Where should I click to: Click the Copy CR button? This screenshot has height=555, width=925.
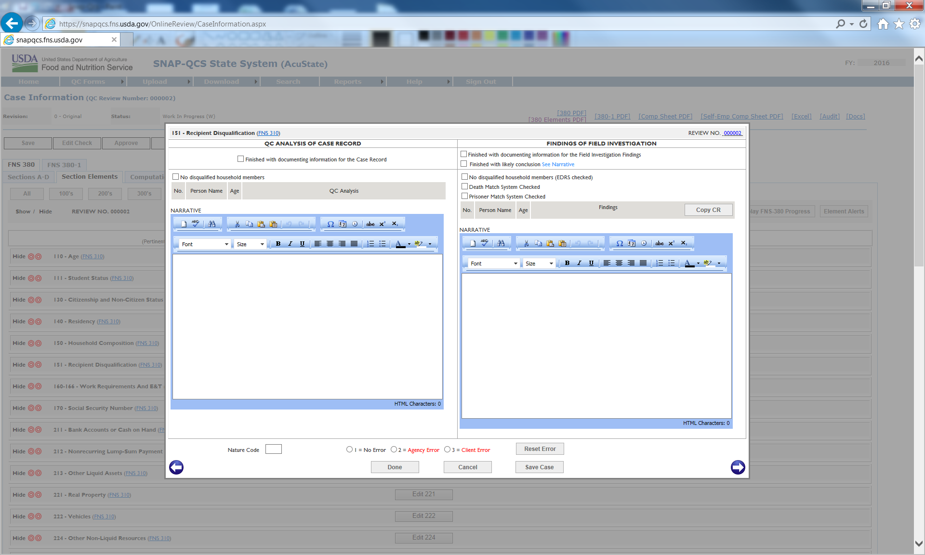coord(708,210)
